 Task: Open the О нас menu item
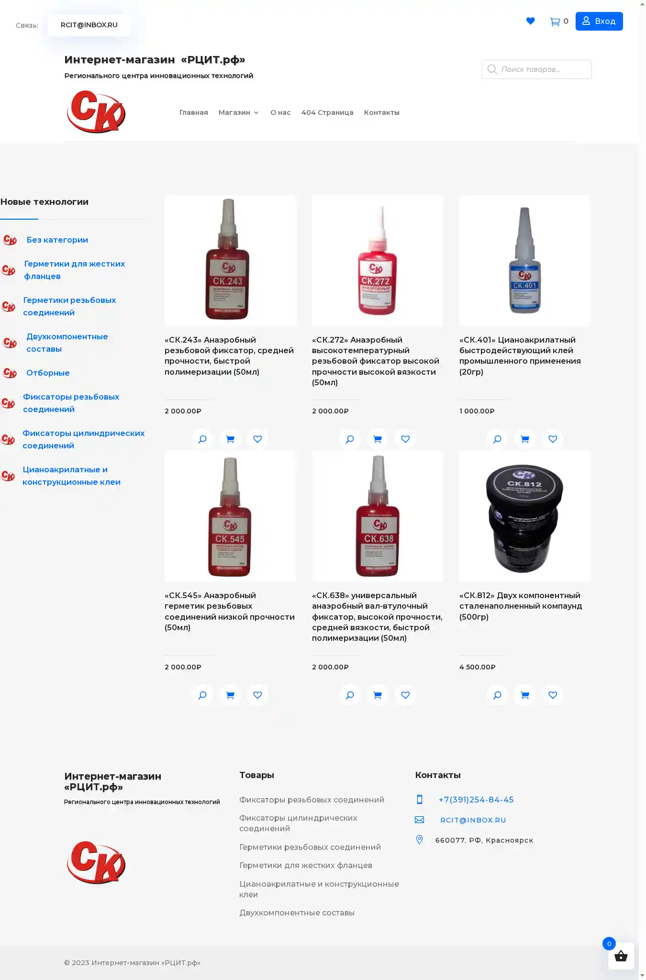click(x=280, y=112)
